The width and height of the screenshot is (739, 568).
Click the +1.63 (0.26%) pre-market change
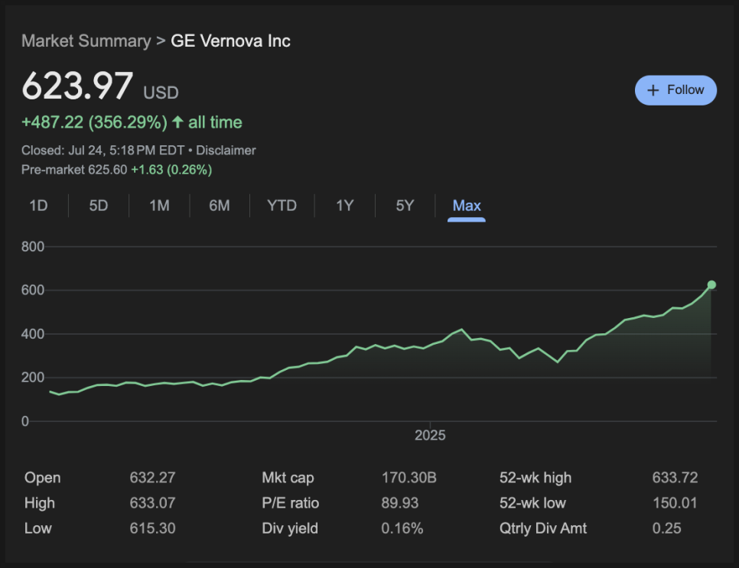[171, 170]
